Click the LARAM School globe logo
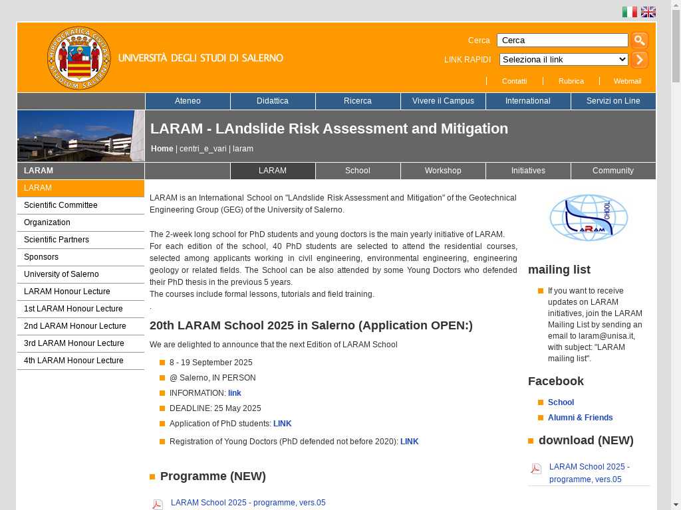Image resolution: width=681 pixels, height=510 pixels. coord(589,218)
